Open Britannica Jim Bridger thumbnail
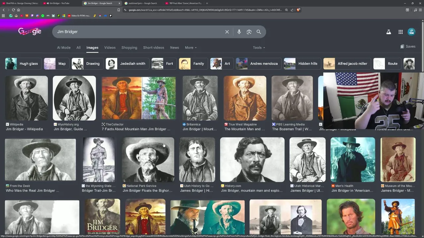The height and width of the screenshot is (238, 424). pos(200,98)
